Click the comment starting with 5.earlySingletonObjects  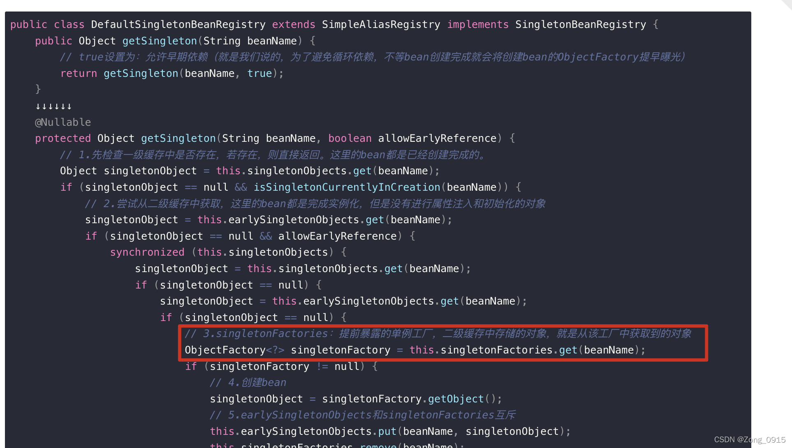(362, 415)
